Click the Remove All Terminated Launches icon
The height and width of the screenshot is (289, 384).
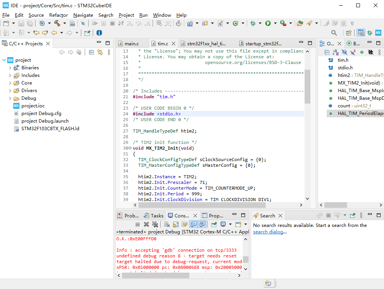click(x=155, y=224)
